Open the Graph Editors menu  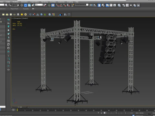pyautogui.click(x=35, y=2)
